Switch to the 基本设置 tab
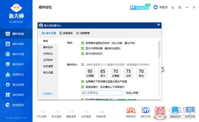This screenshot has height=122, width=199. point(49,33)
